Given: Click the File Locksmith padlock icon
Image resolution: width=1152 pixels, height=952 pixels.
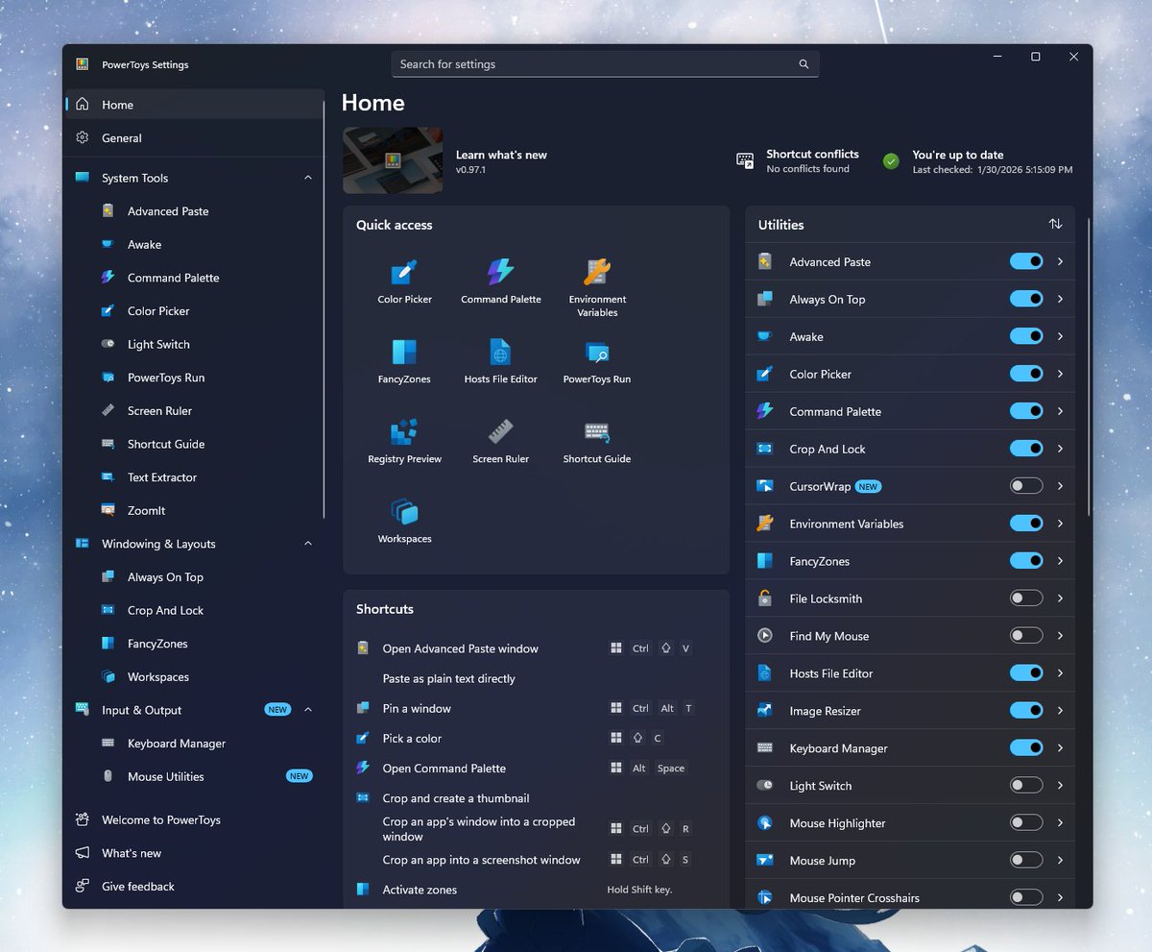Looking at the screenshot, I should click(x=765, y=598).
